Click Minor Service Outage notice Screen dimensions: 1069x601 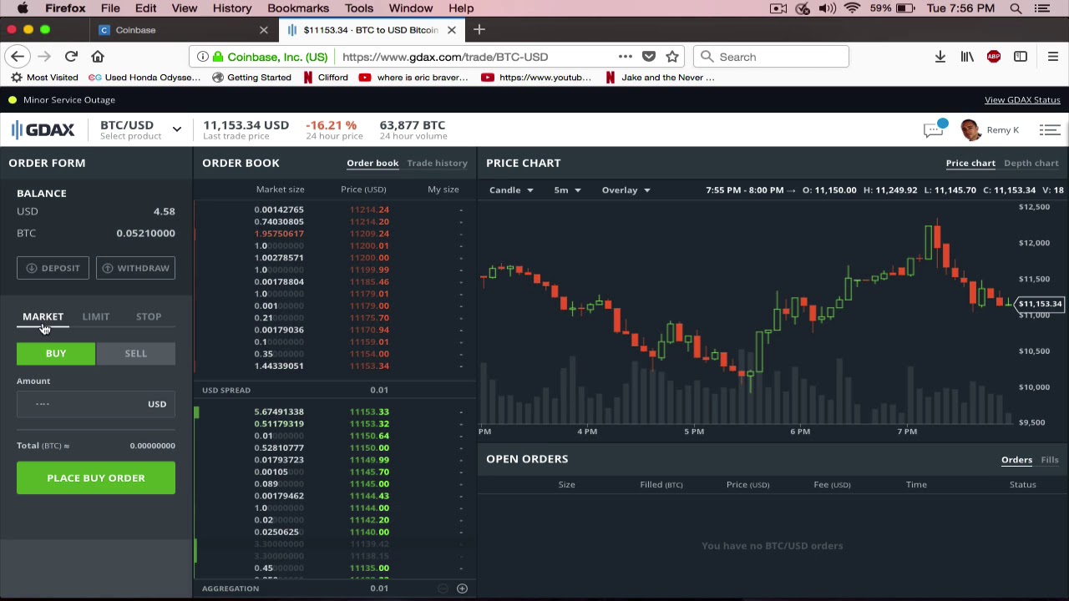click(x=69, y=100)
